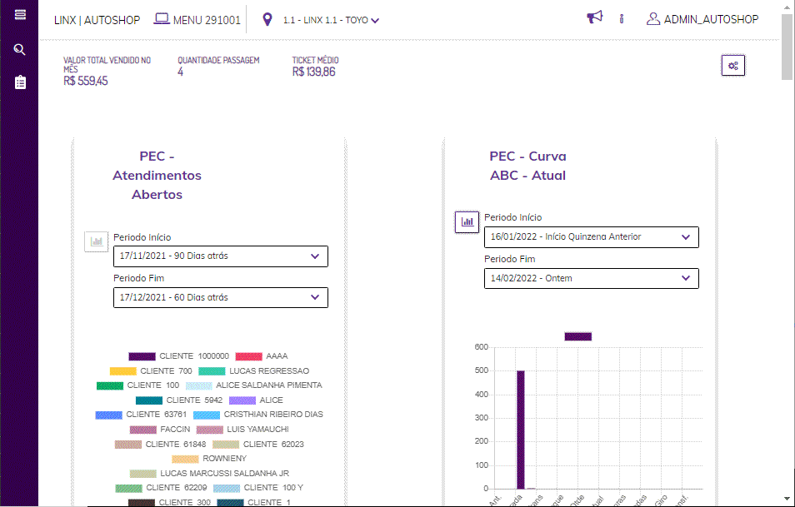The height and width of the screenshot is (507, 795).
Task: Click the laptop icon beside MENU 291001
Action: coord(161,19)
